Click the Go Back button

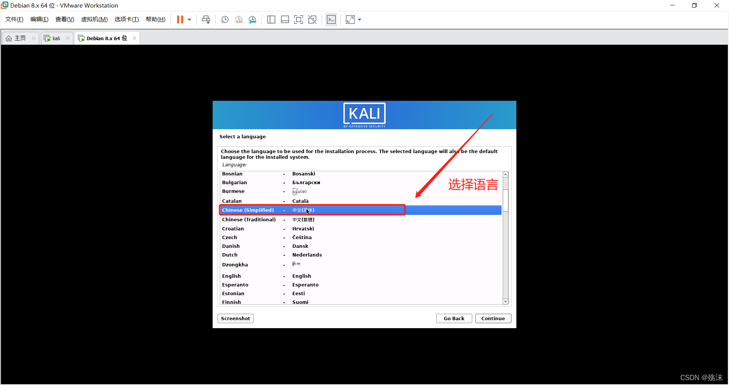(x=454, y=318)
